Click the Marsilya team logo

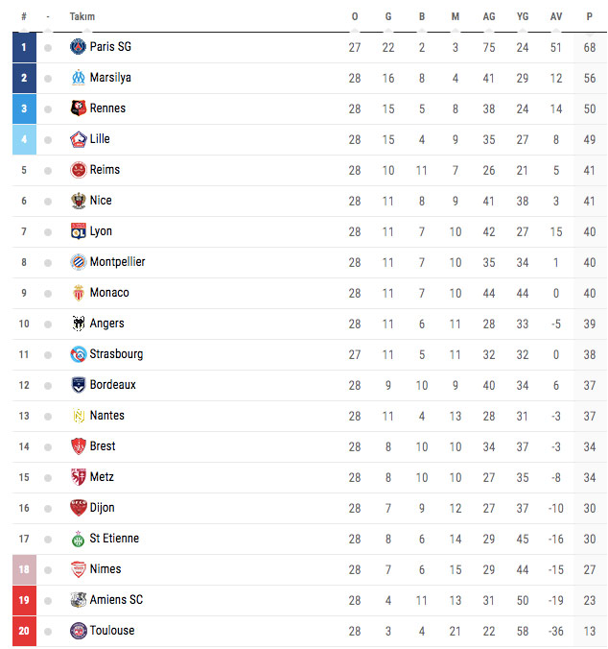(79, 78)
